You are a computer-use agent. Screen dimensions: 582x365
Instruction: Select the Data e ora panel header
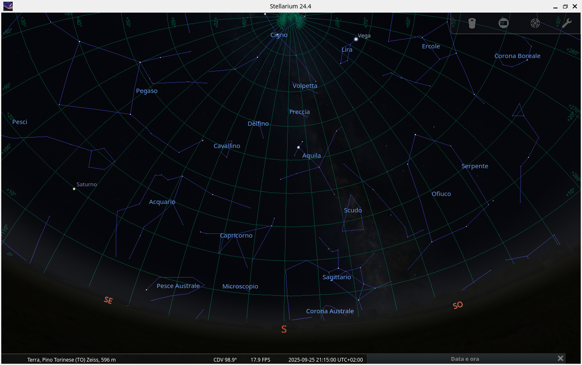tap(465, 359)
